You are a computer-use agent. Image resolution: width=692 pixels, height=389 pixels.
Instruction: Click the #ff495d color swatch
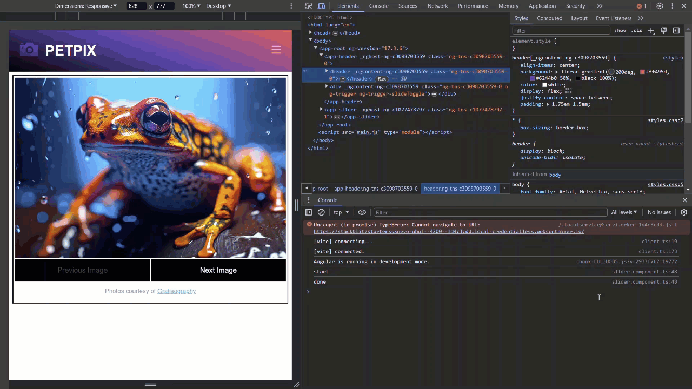pos(642,71)
